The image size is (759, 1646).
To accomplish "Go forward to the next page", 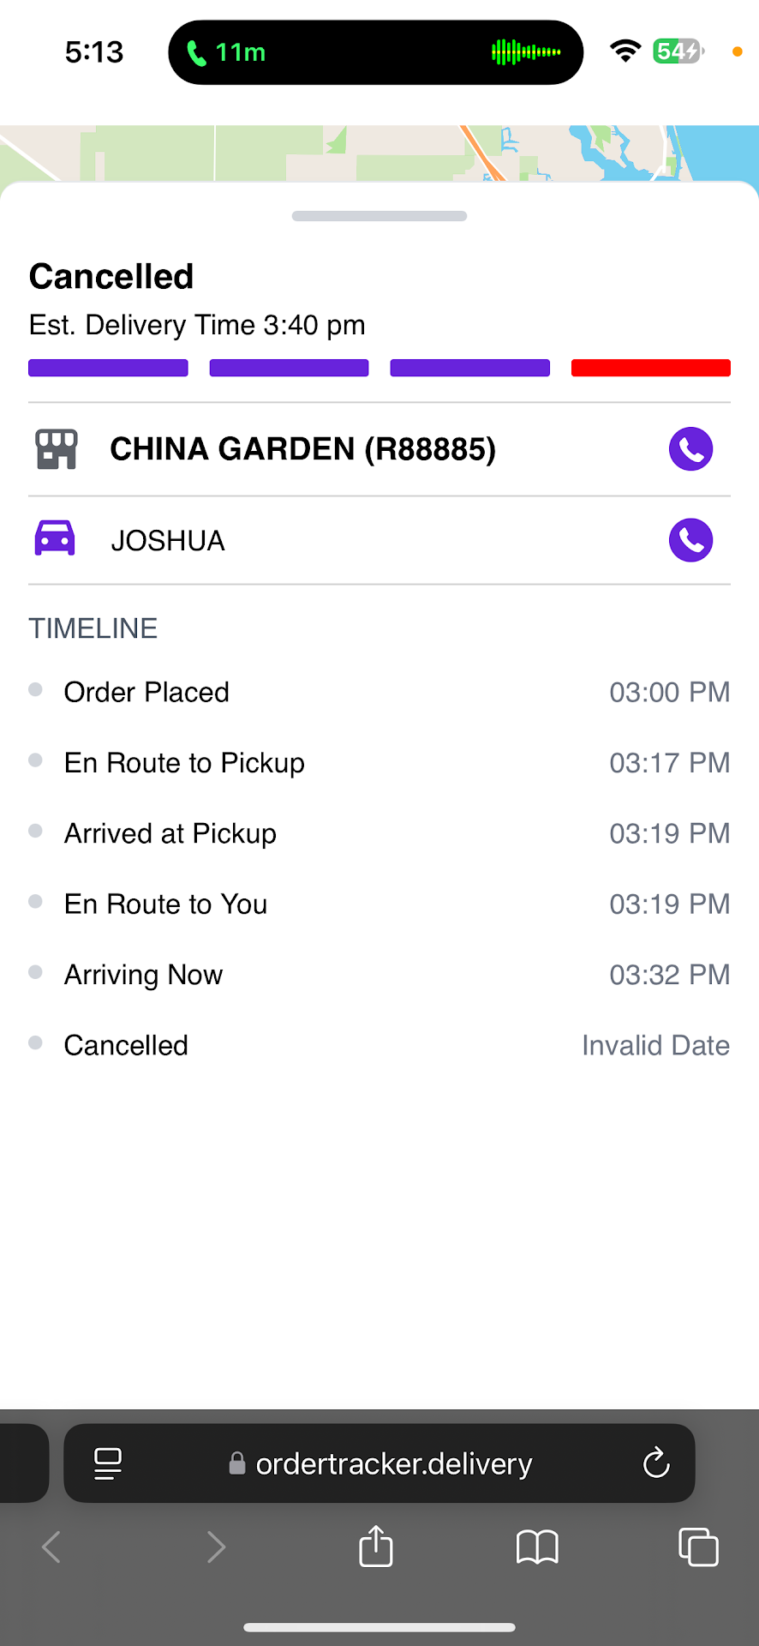I will coord(216,1547).
